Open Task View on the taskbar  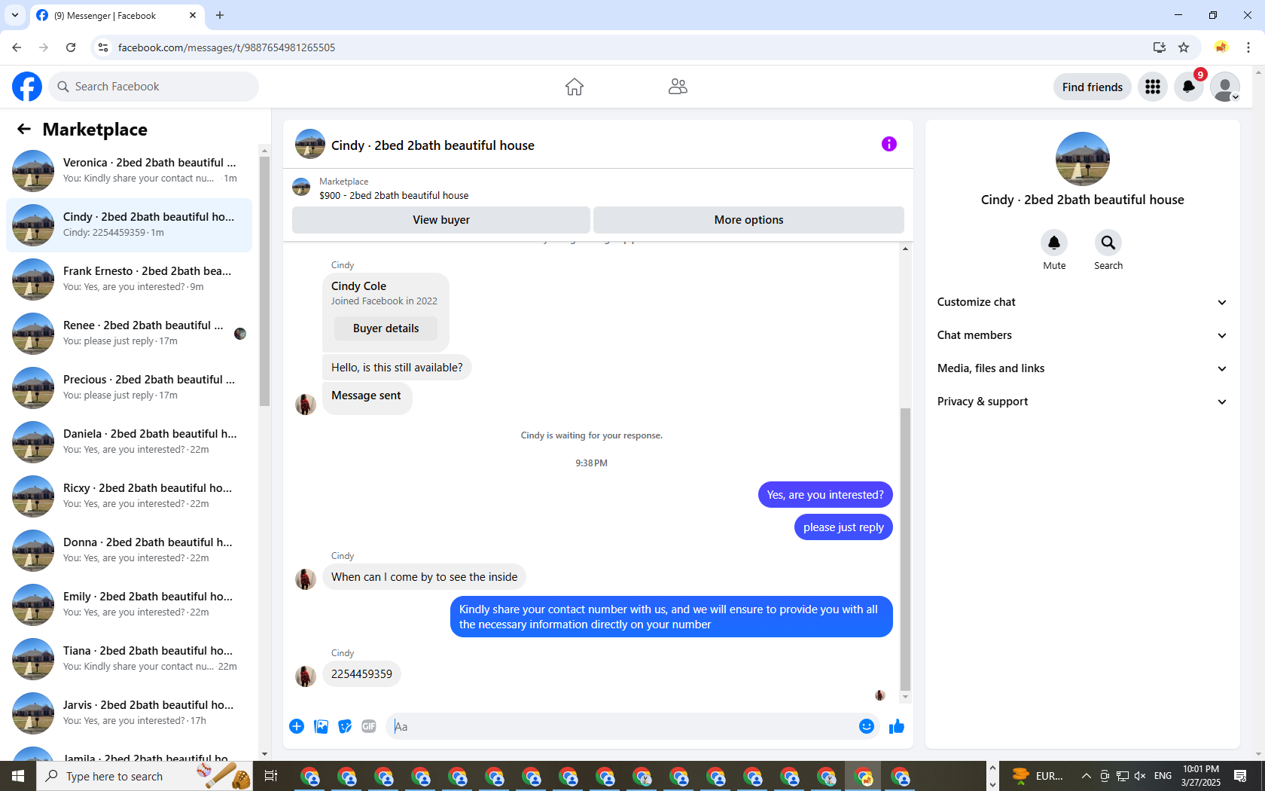point(271,776)
